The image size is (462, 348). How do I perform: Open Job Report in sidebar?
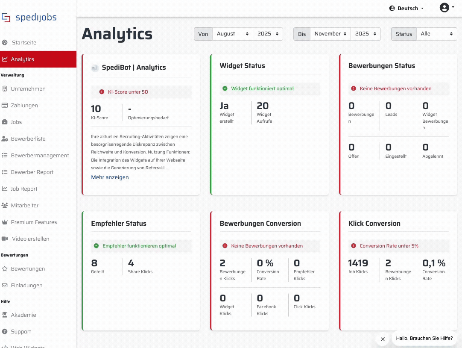(x=38, y=189)
